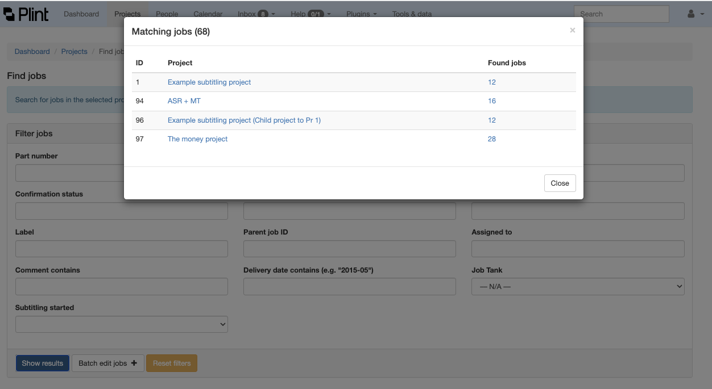
Task: Click the Project column header
Action: point(180,63)
